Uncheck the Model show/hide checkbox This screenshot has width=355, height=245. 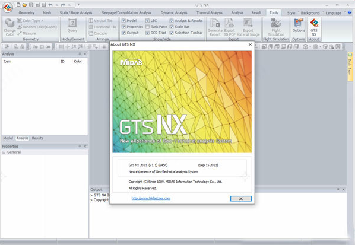(123, 21)
